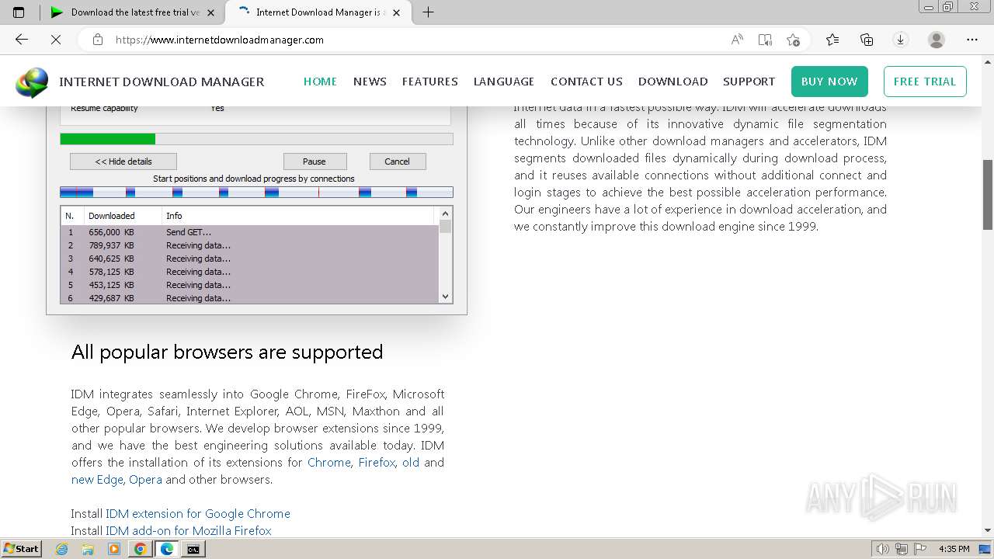Open the DOWNLOAD page
This screenshot has height=559, width=994.
click(673, 82)
